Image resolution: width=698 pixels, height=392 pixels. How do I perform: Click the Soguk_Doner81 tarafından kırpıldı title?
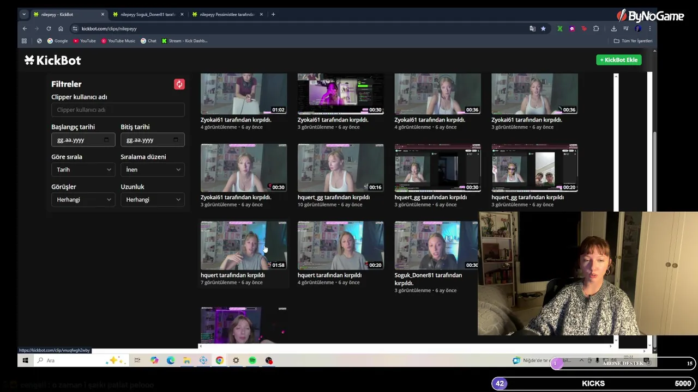point(428,279)
